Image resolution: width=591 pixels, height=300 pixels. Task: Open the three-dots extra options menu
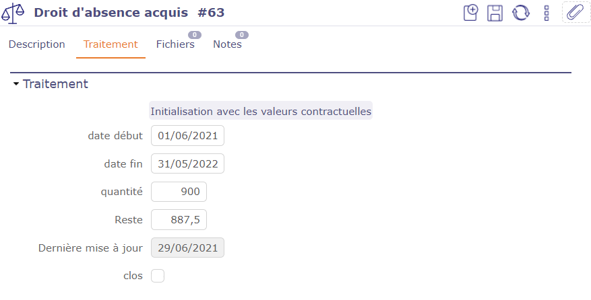pos(547,13)
